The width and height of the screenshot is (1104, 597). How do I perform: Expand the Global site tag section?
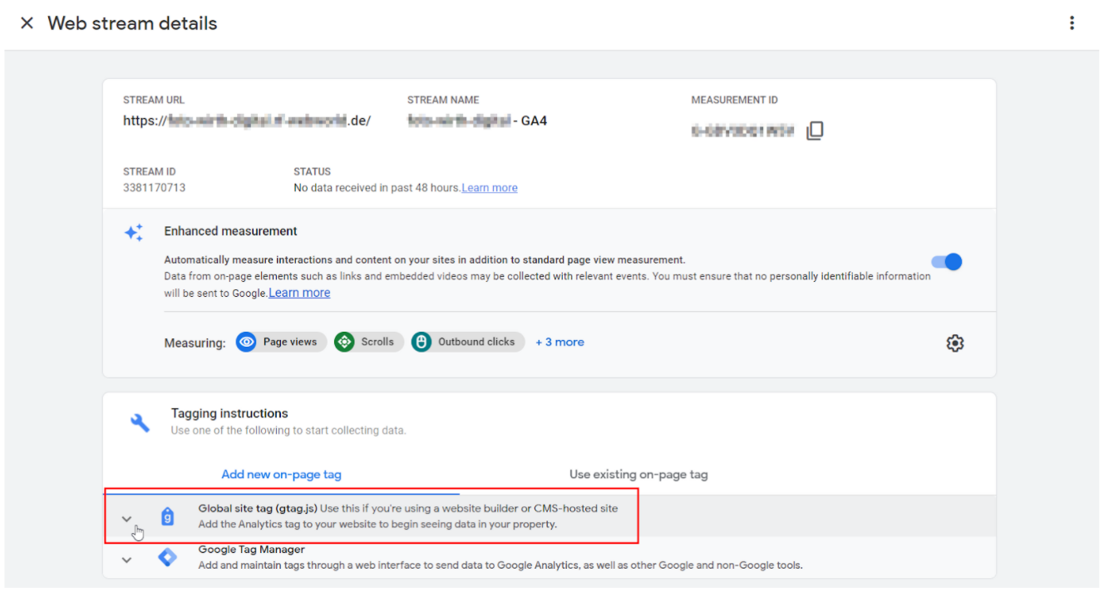(x=126, y=518)
